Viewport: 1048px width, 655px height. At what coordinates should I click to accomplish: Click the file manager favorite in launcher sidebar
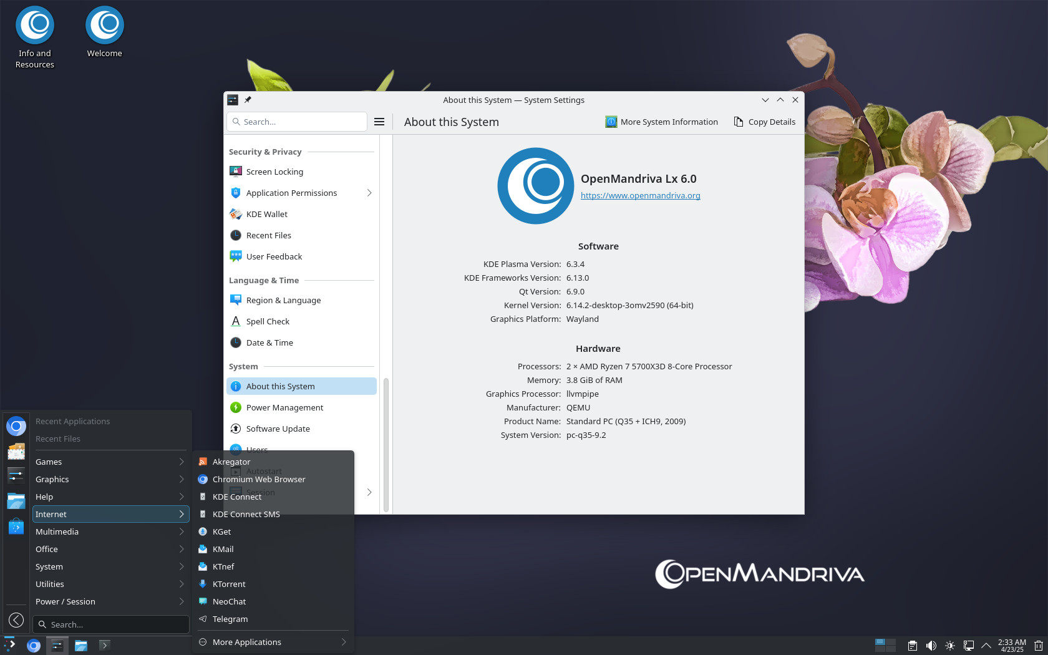16,501
